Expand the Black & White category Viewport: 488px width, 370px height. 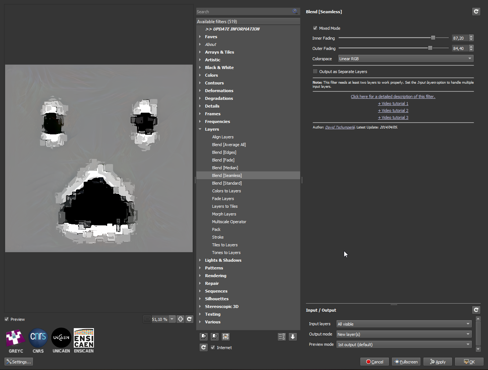(200, 68)
